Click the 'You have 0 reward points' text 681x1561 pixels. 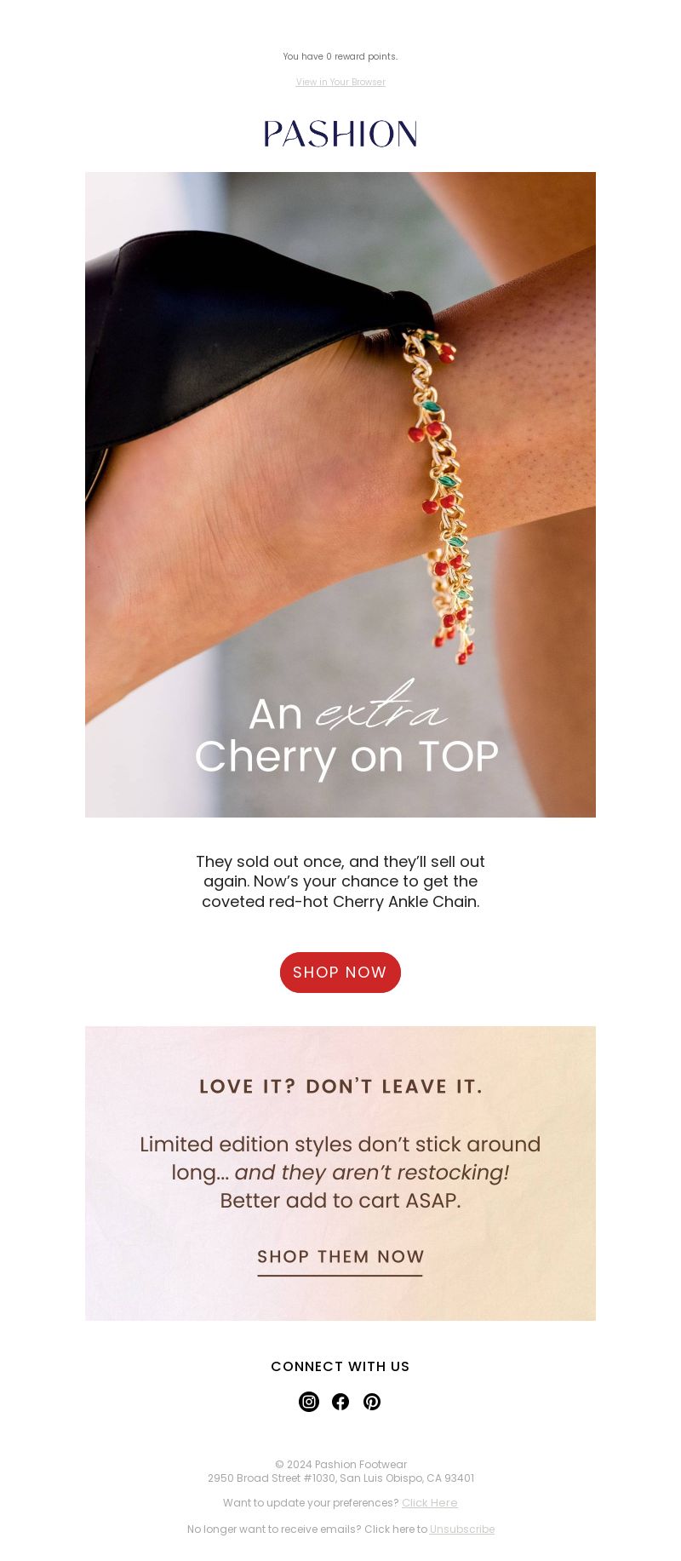coord(340,57)
